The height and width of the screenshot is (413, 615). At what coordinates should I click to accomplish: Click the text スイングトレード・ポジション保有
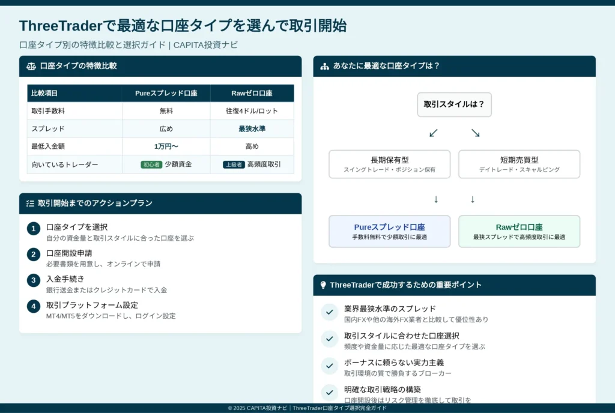click(x=389, y=170)
